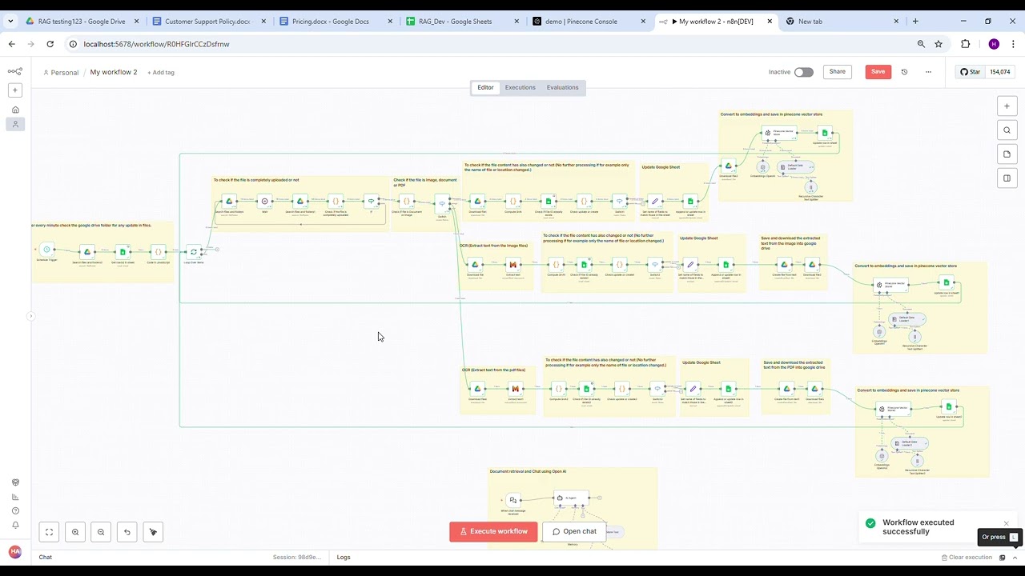Dismiss the Workflow executed successfully toast
The width and height of the screenshot is (1025, 576).
pos(1007,523)
